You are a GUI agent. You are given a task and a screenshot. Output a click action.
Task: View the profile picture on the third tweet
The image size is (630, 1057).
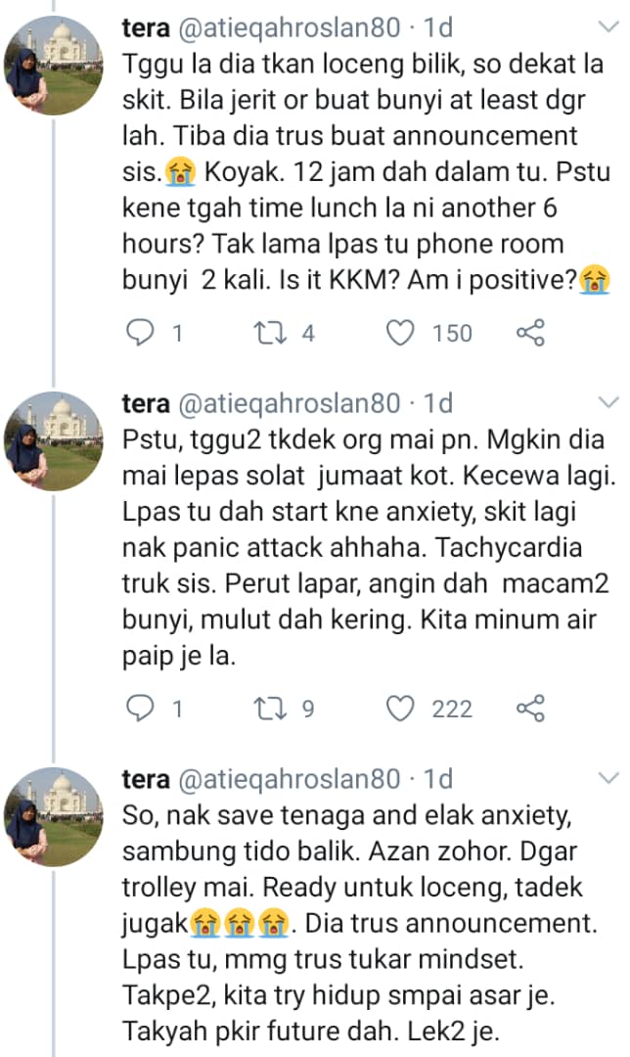(53, 816)
